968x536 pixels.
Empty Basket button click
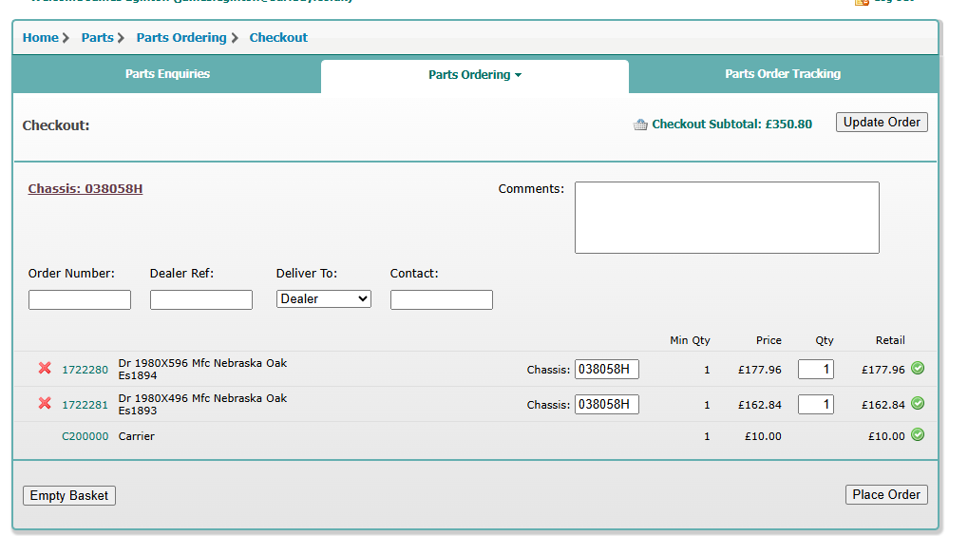(69, 495)
